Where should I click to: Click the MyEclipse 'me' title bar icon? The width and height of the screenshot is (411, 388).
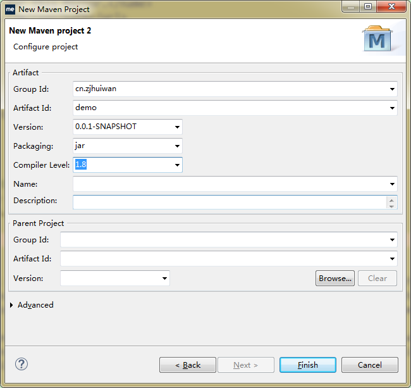pyautogui.click(x=10, y=9)
